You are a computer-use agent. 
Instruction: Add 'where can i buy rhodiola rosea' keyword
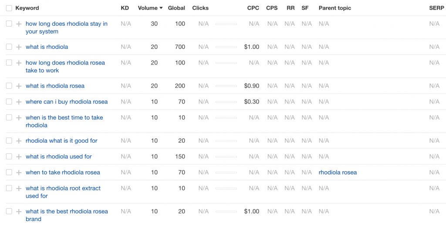19,102
